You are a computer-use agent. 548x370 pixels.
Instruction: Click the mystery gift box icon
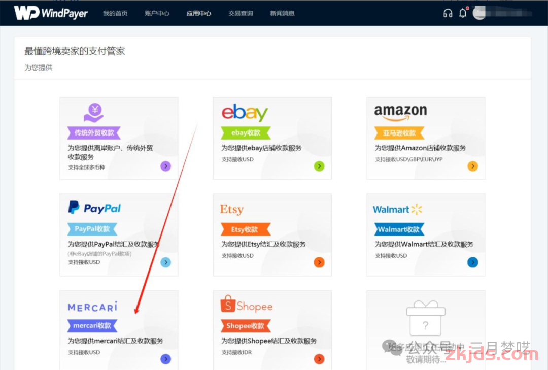tap(426, 318)
